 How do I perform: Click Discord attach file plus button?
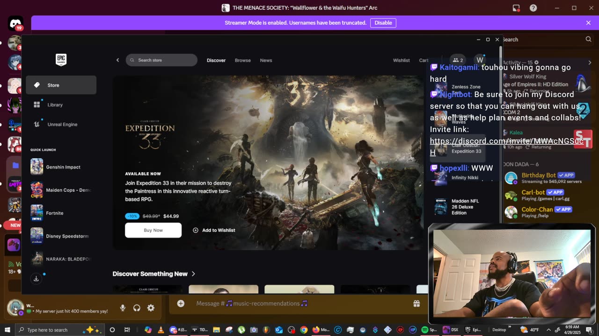pos(181,303)
